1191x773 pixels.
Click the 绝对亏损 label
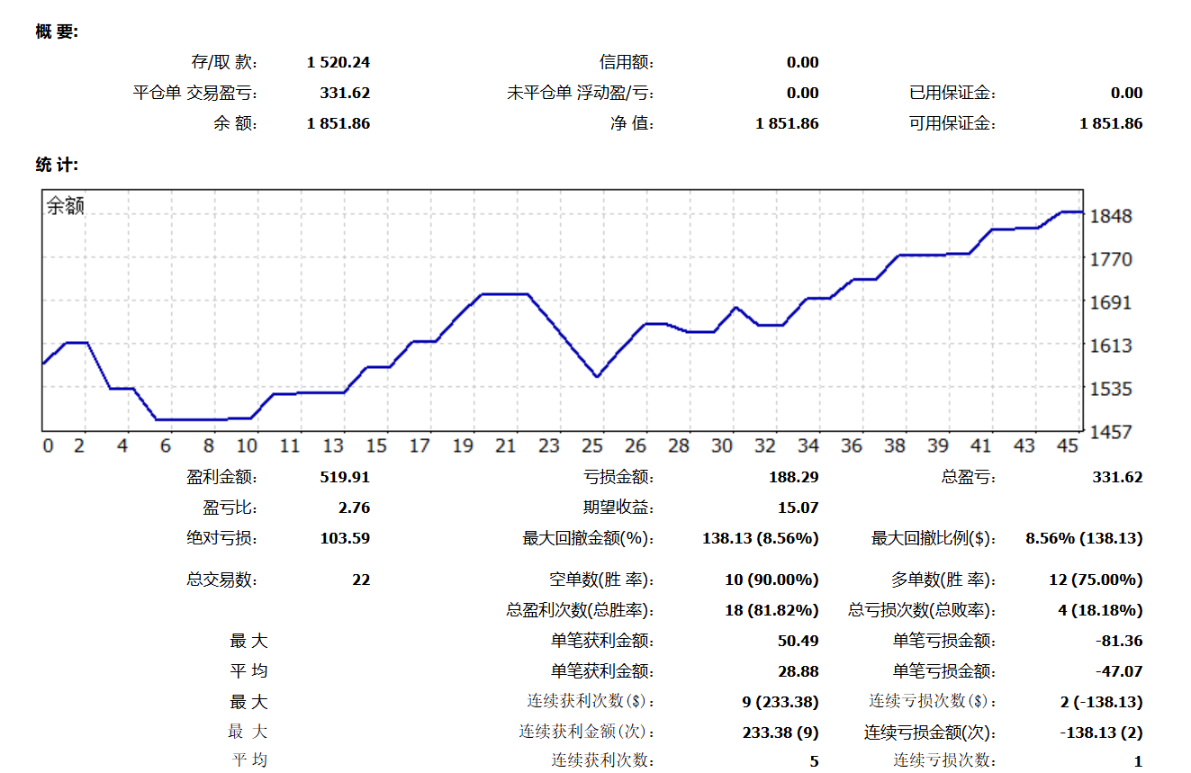coord(222,538)
